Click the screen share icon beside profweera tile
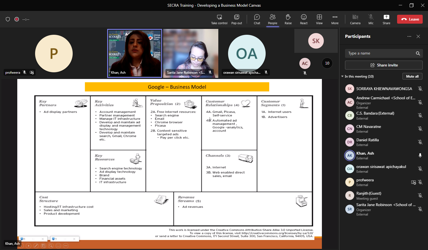 point(32,73)
